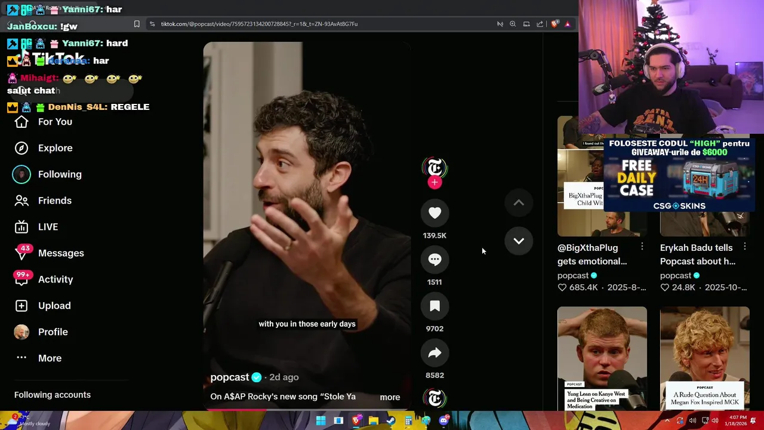Open the popcast creator avatar

tap(435, 167)
